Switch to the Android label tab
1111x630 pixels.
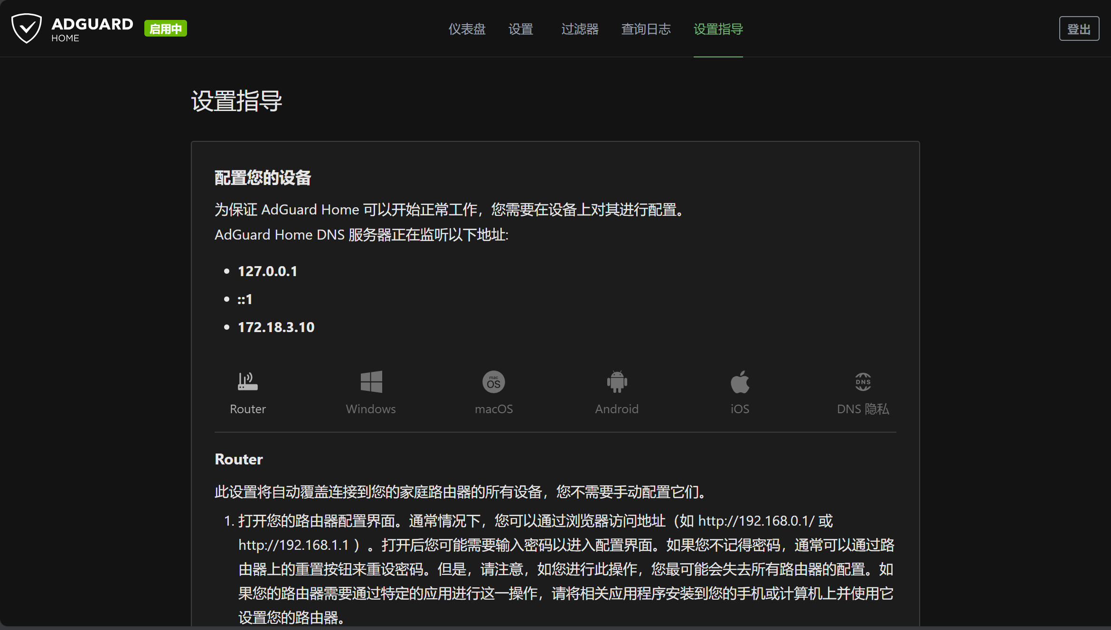pyautogui.click(x=617, y=409)
